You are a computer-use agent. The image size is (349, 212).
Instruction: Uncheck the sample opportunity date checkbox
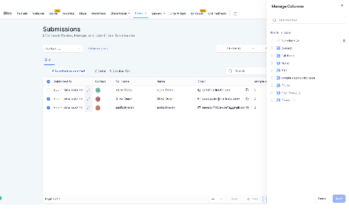[x=278, y=78]
